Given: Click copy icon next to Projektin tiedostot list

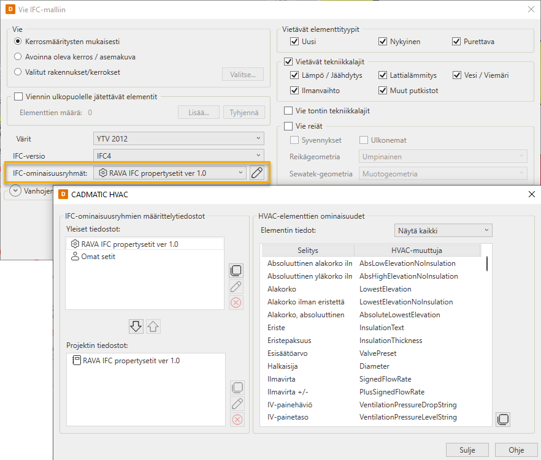Looking at the screenshot, I should 236,388.
